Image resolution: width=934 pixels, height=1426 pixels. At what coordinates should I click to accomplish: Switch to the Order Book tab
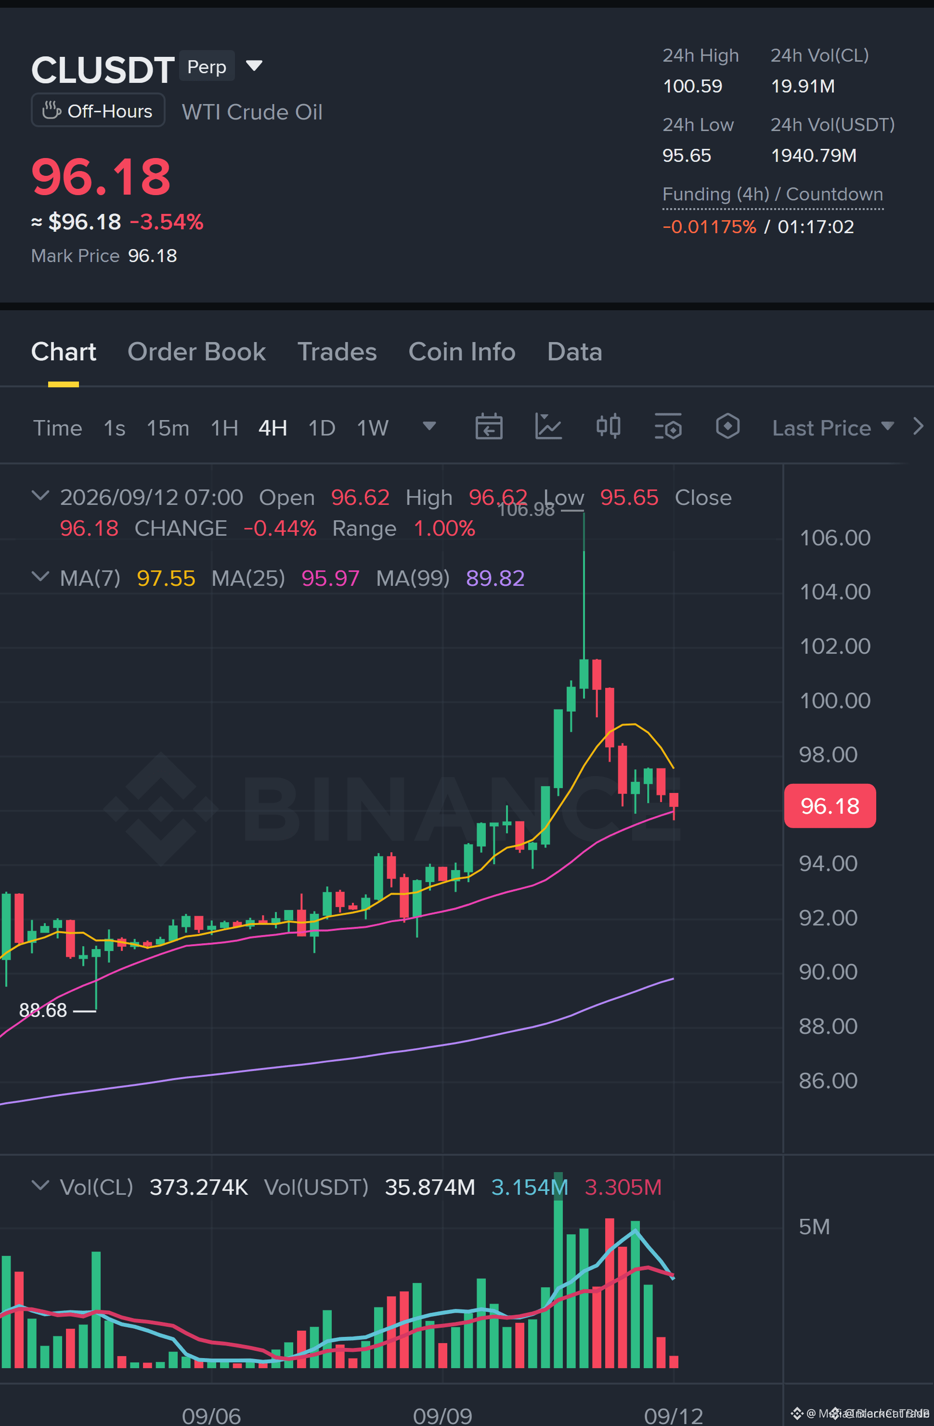point(196,352)
